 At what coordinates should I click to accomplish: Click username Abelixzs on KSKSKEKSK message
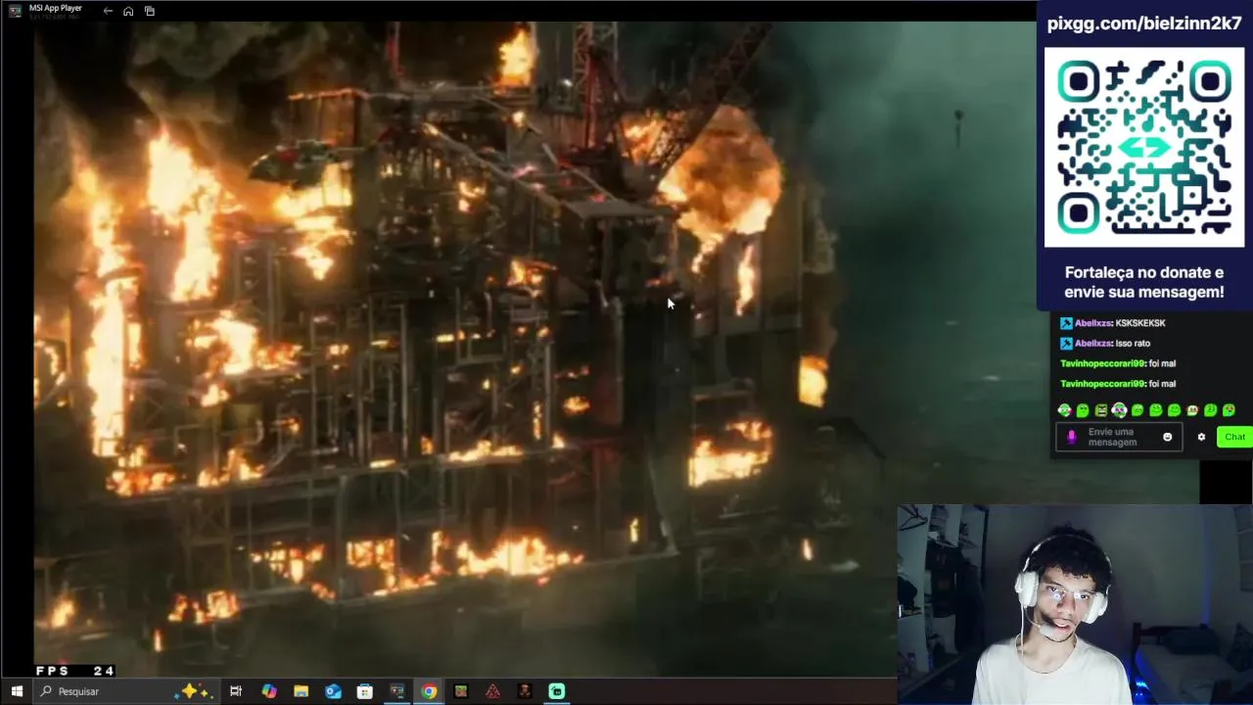1093,323
